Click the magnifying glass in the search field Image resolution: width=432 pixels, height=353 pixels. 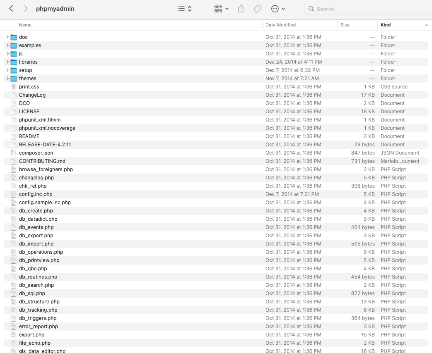click(311, 9)
